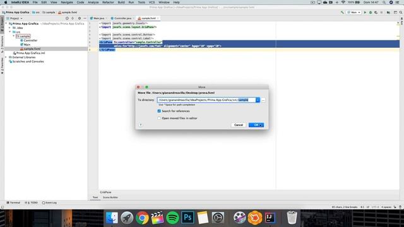Click the expand/collapse all icon in the Project panel
The height and width of the screenshot is (227, 404).
[73, 18]
